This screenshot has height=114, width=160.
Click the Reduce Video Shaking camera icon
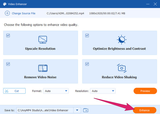(122, 68)
